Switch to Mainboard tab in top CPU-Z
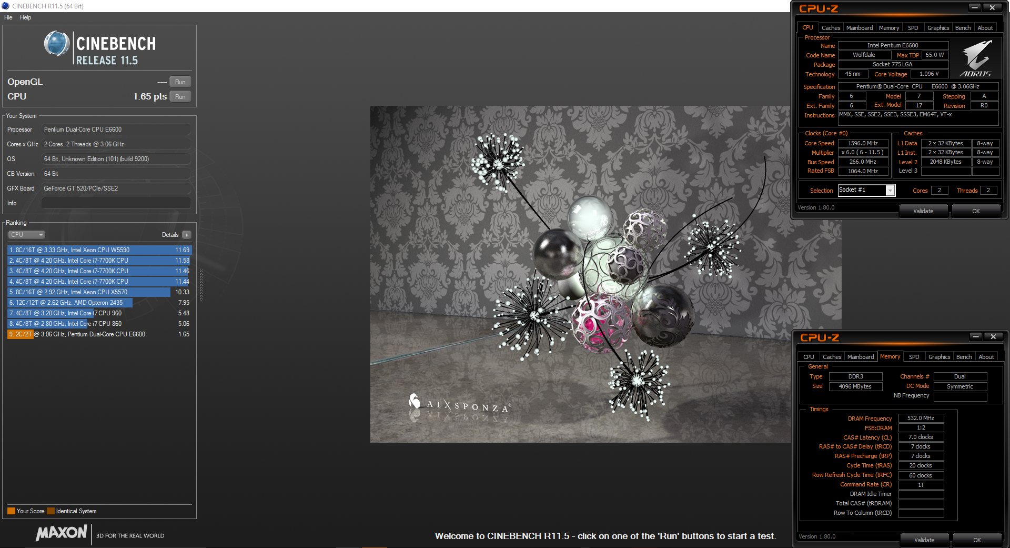Viewport: 1010px width, 548px height. 859,28
